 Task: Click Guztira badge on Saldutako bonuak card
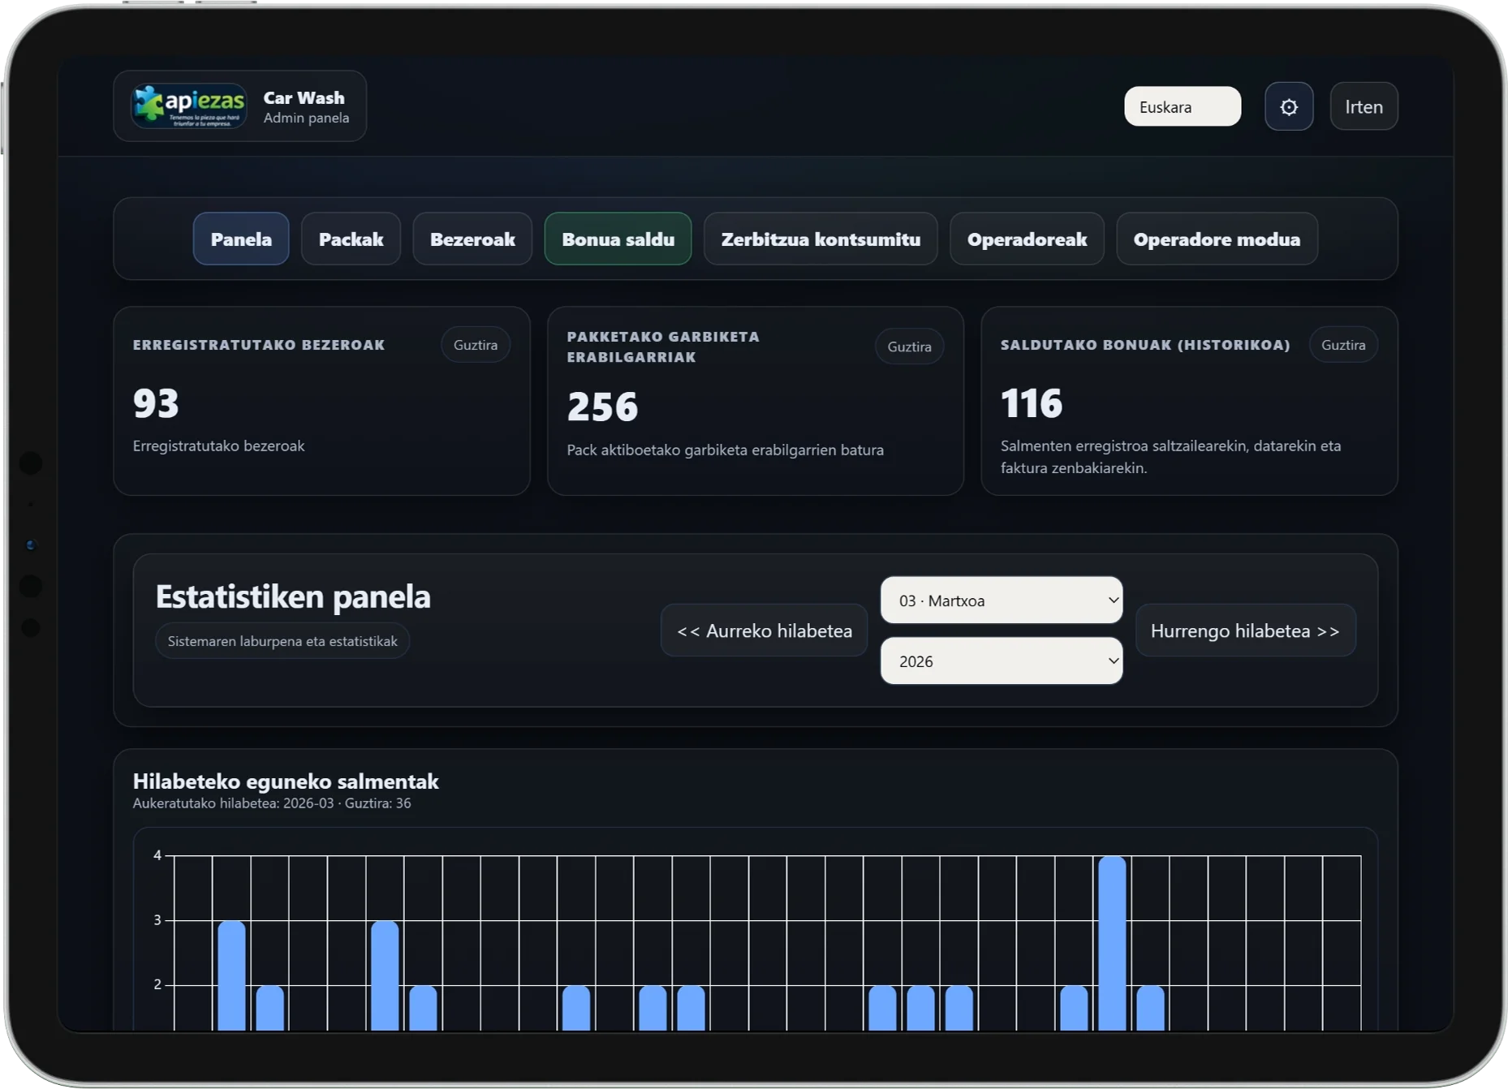(x=1342, y=345)
